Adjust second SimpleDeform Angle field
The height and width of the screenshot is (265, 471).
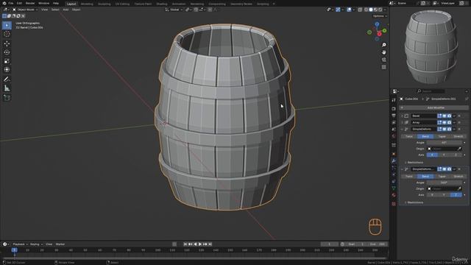[445, 183]
